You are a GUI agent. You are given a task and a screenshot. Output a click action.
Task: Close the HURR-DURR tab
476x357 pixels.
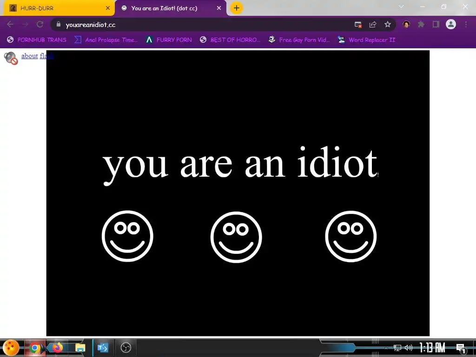tap(108, 8)
